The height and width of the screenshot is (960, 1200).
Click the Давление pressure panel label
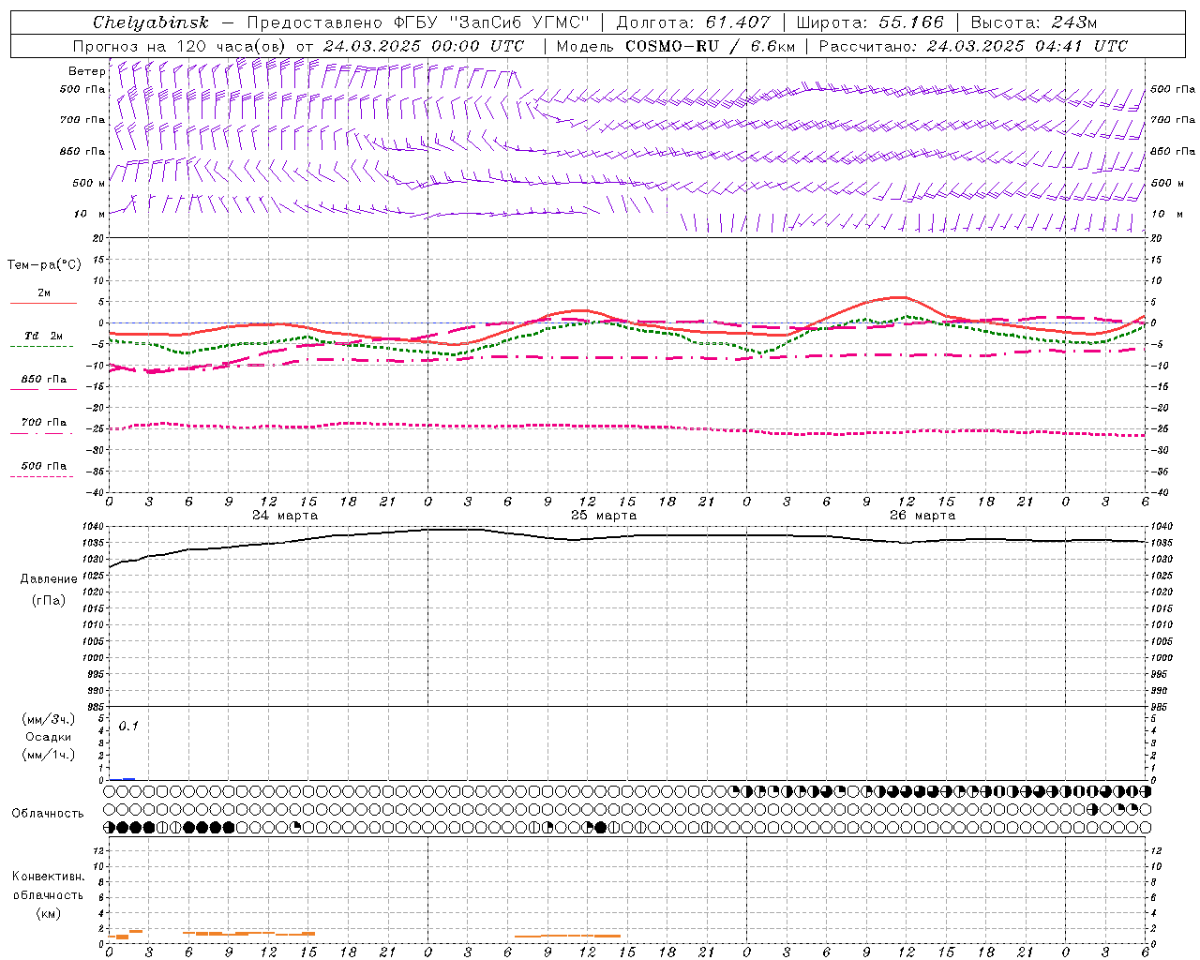point(49,578)
